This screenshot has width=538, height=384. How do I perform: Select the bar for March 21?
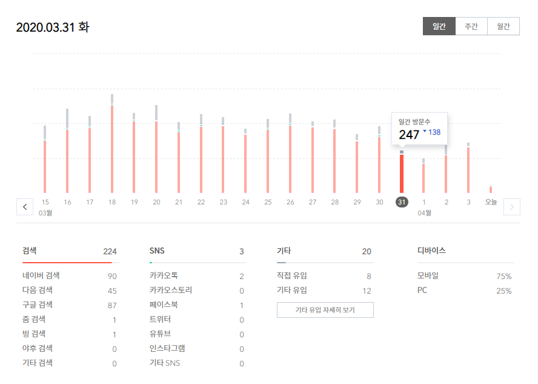pyautogui.click(x=178, y=157)
